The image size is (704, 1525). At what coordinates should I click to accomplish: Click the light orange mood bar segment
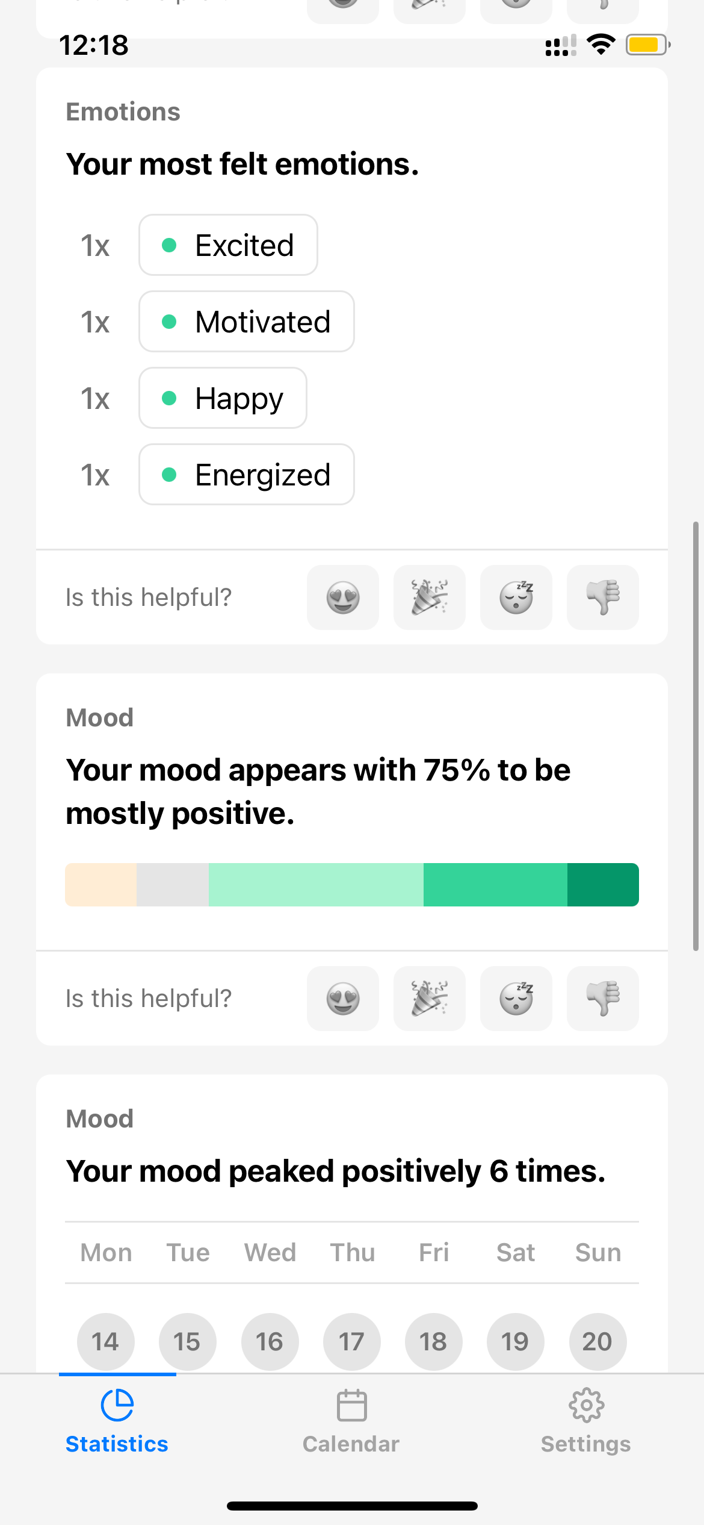coord(101,885)
